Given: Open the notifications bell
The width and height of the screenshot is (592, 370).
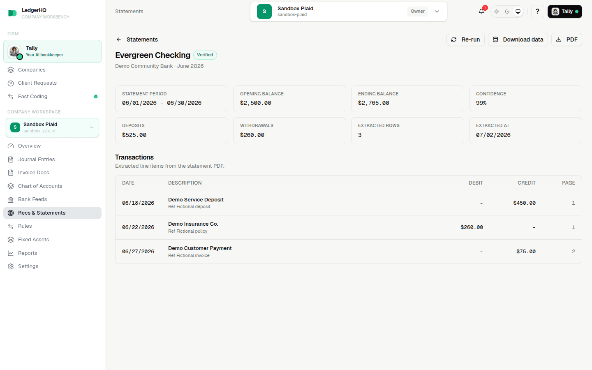Looking at the screenshot, I should click(x=481, y=12).
